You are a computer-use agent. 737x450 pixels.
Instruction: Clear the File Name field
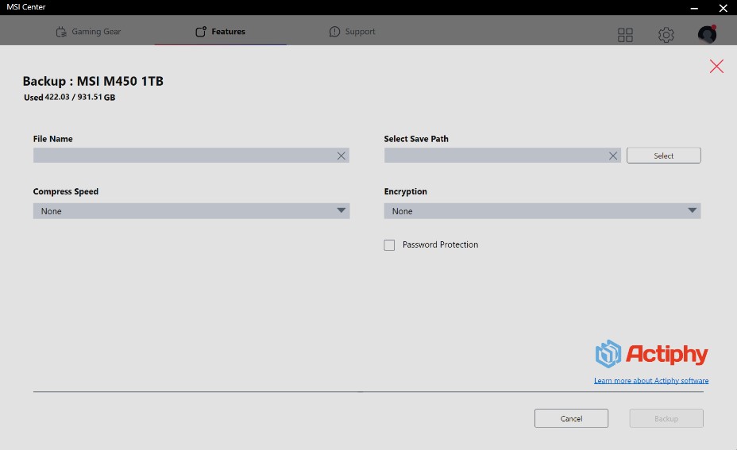[x=341, y=156]
